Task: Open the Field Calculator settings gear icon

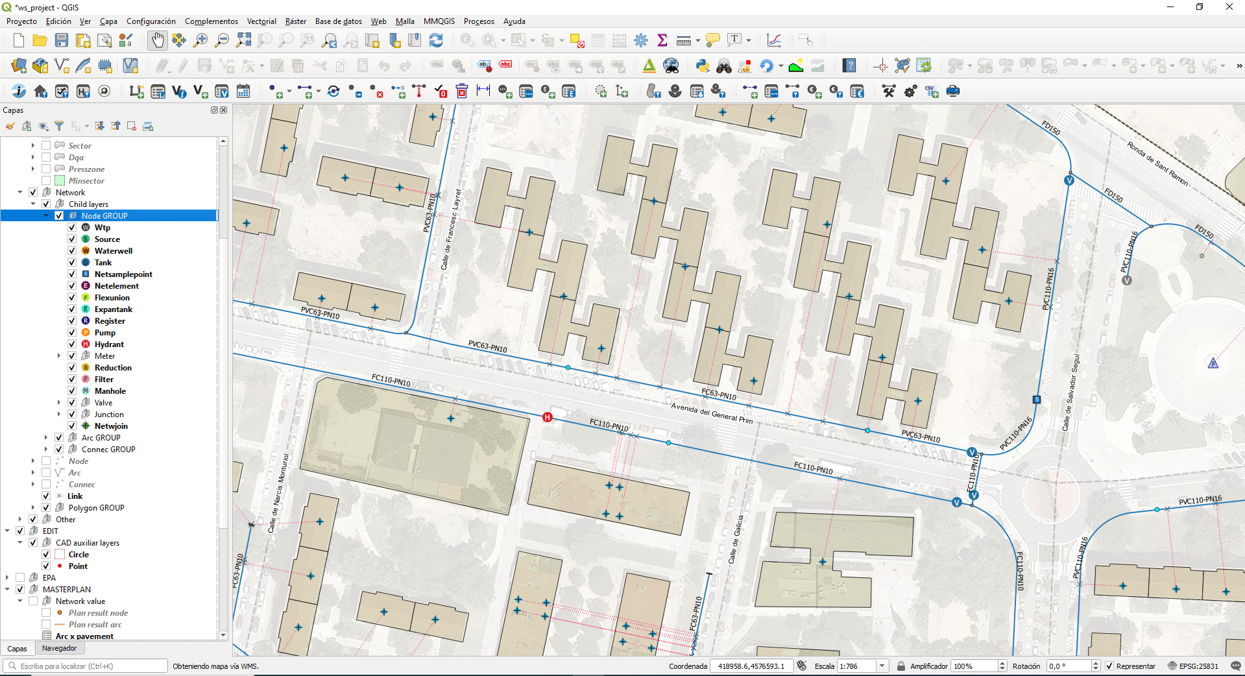Action: click(x=641, y=40)
